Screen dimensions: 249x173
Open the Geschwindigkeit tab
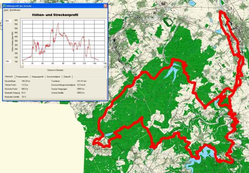point(54,76)
